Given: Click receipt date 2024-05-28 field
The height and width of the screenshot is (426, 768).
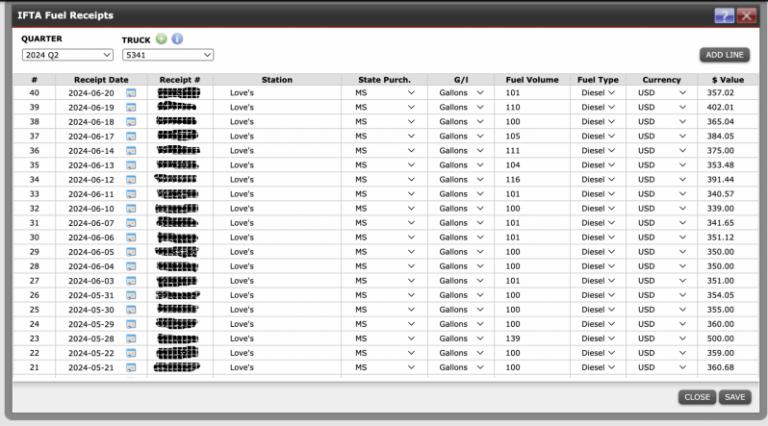Looking at the screenshot, I should (91, 338).
